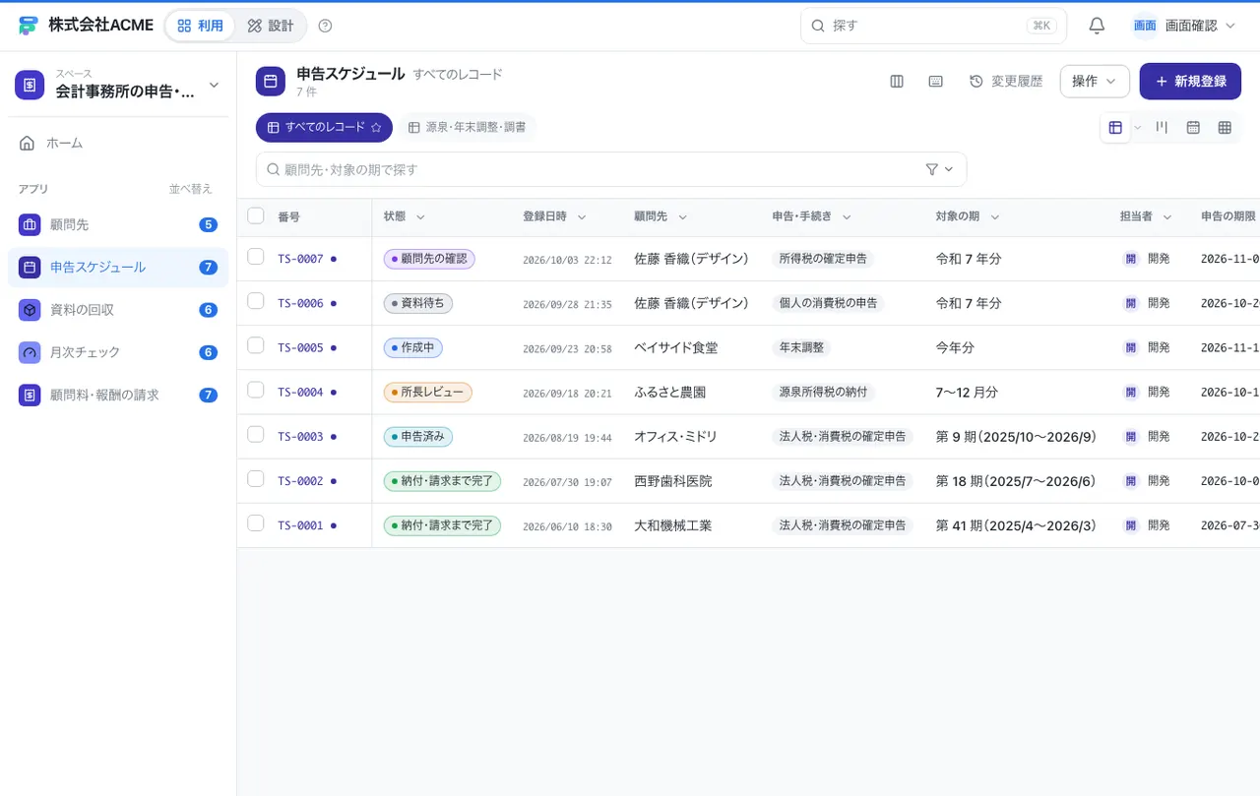
Task: Open the 状態 column sort menu
Action: pos(420,217)
